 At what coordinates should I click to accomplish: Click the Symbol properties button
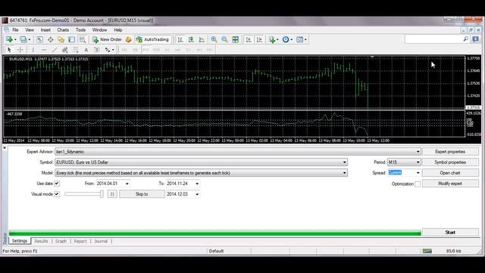(450, 162)
